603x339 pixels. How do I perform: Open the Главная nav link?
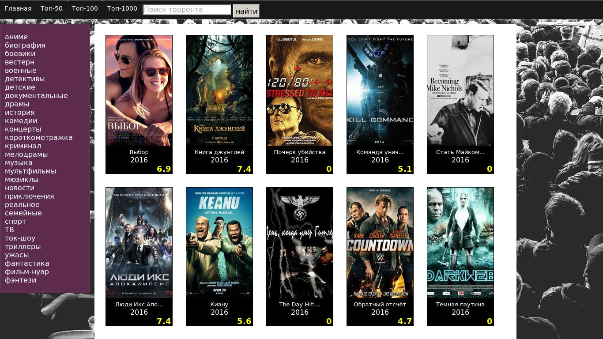tap(18, 8)
